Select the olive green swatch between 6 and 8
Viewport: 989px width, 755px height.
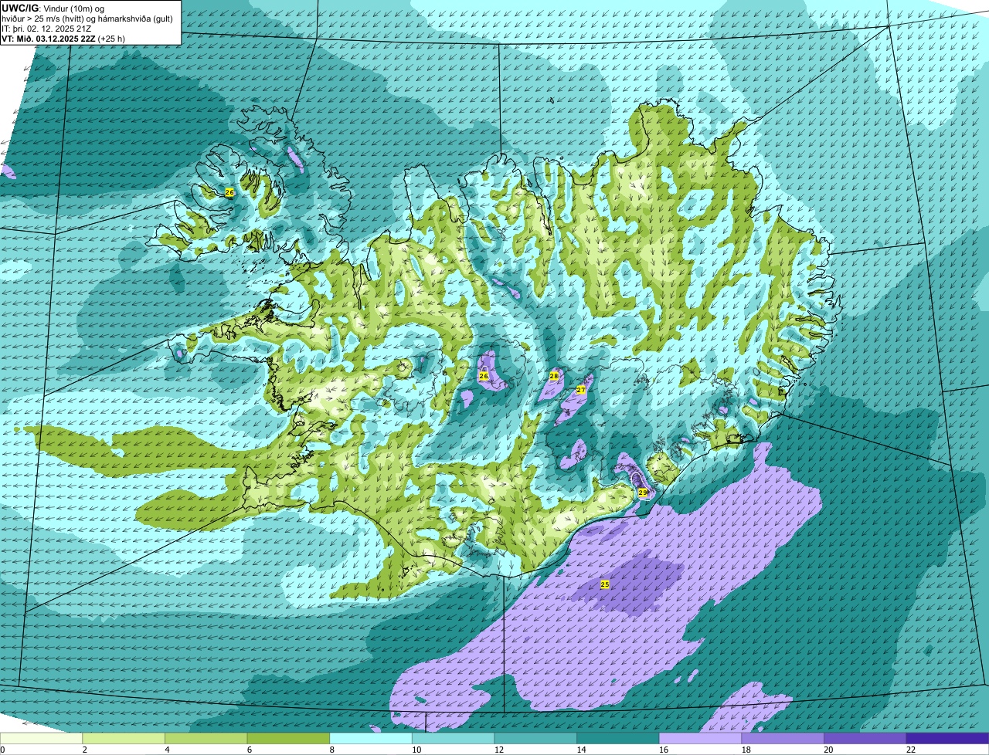click(x=288, y=738)
